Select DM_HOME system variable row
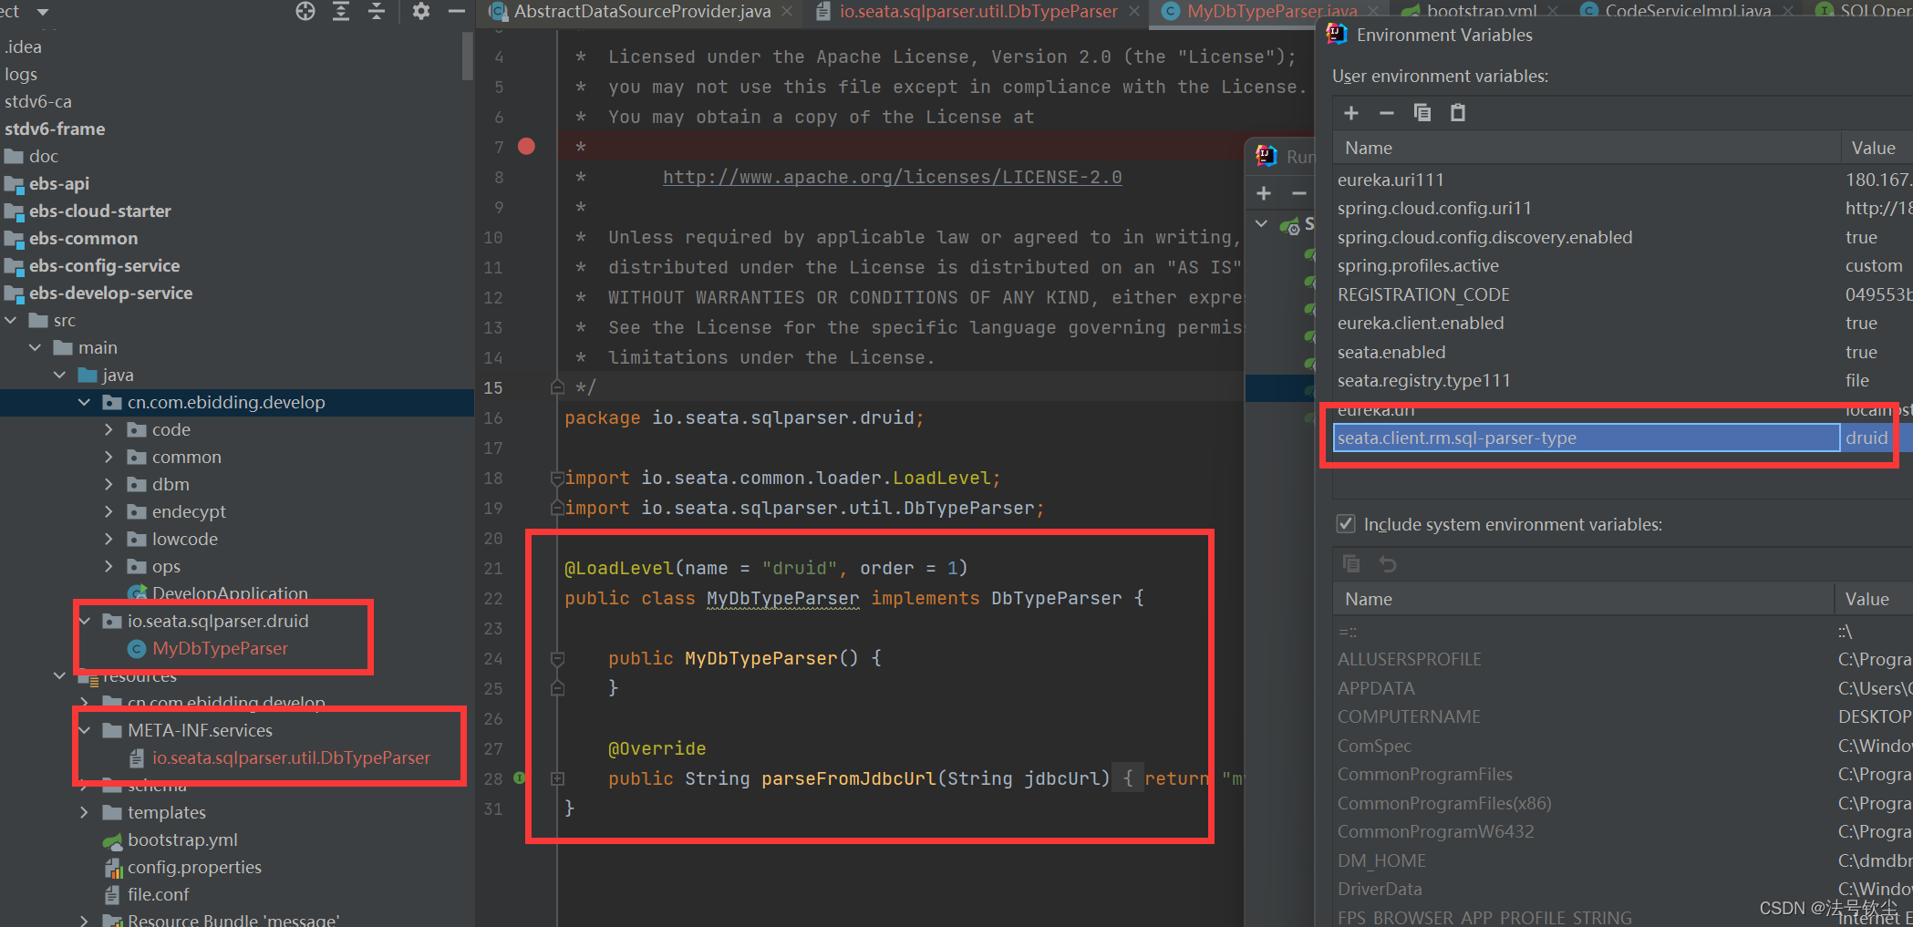The height and width of the screenshot is (927, 1913). tap(1622, 860)
